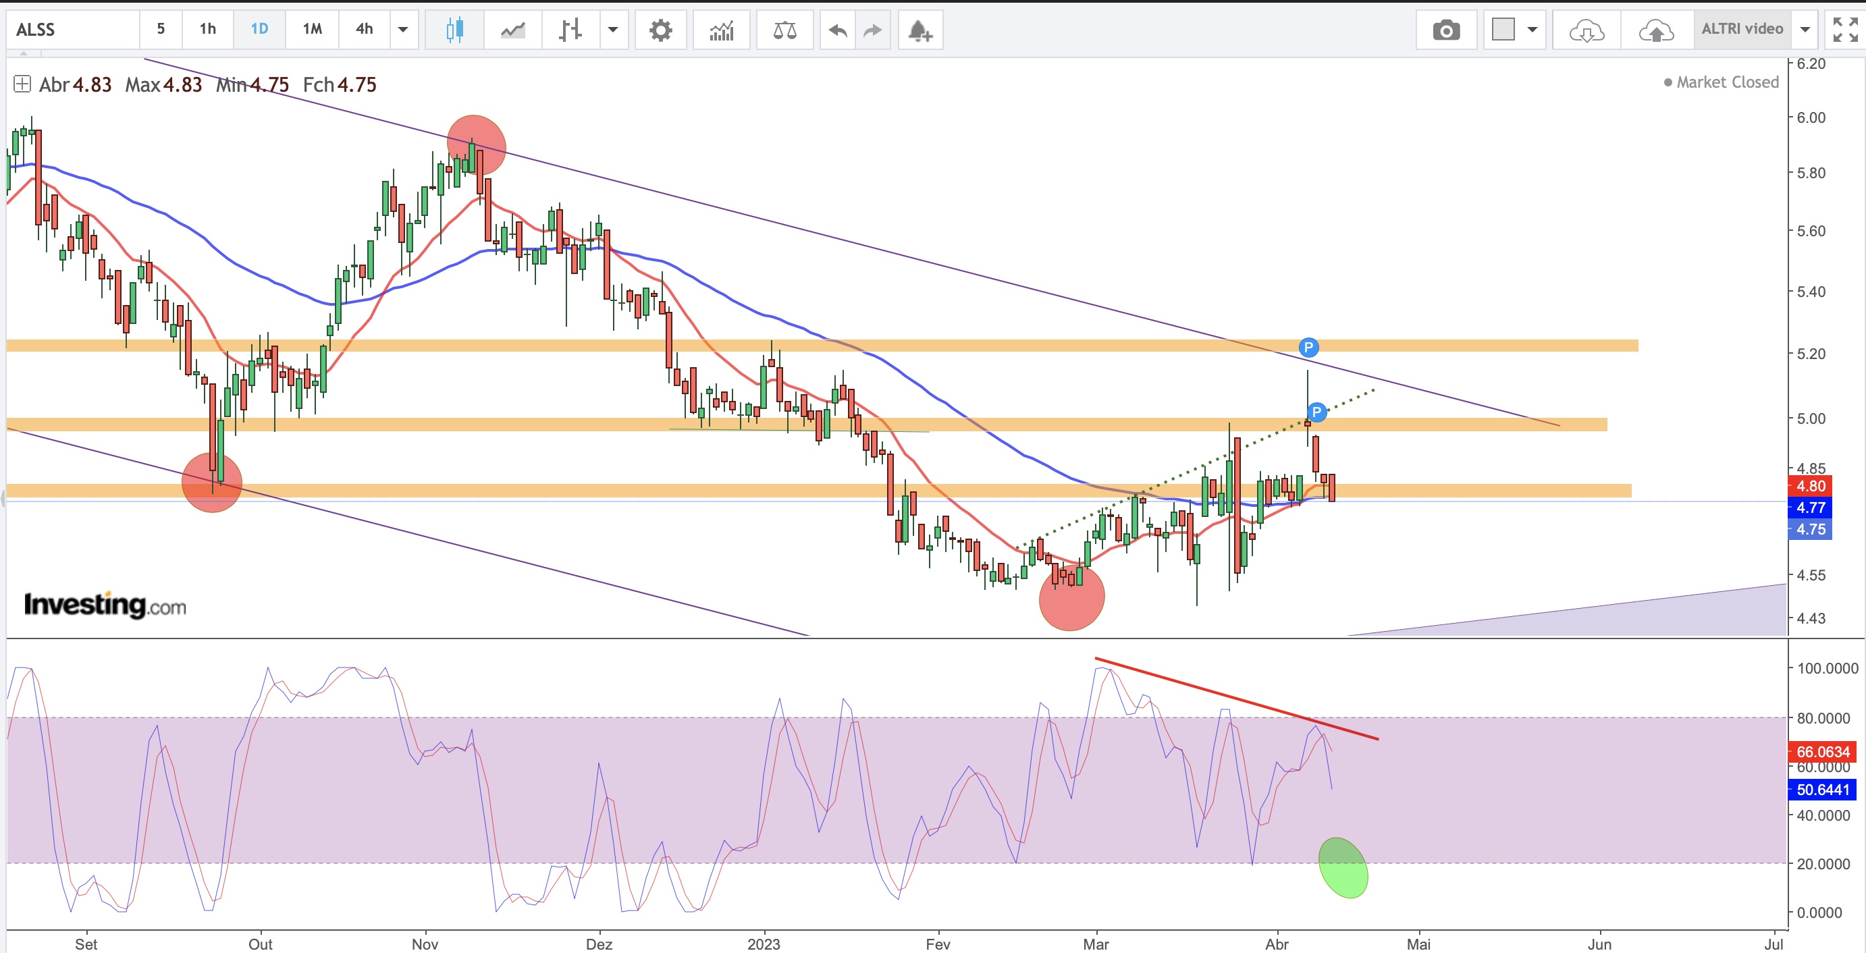1866x953 pixels.
Task: Save chart layout to cloud
Action: pyautogui.click(x=1656, y=30)
